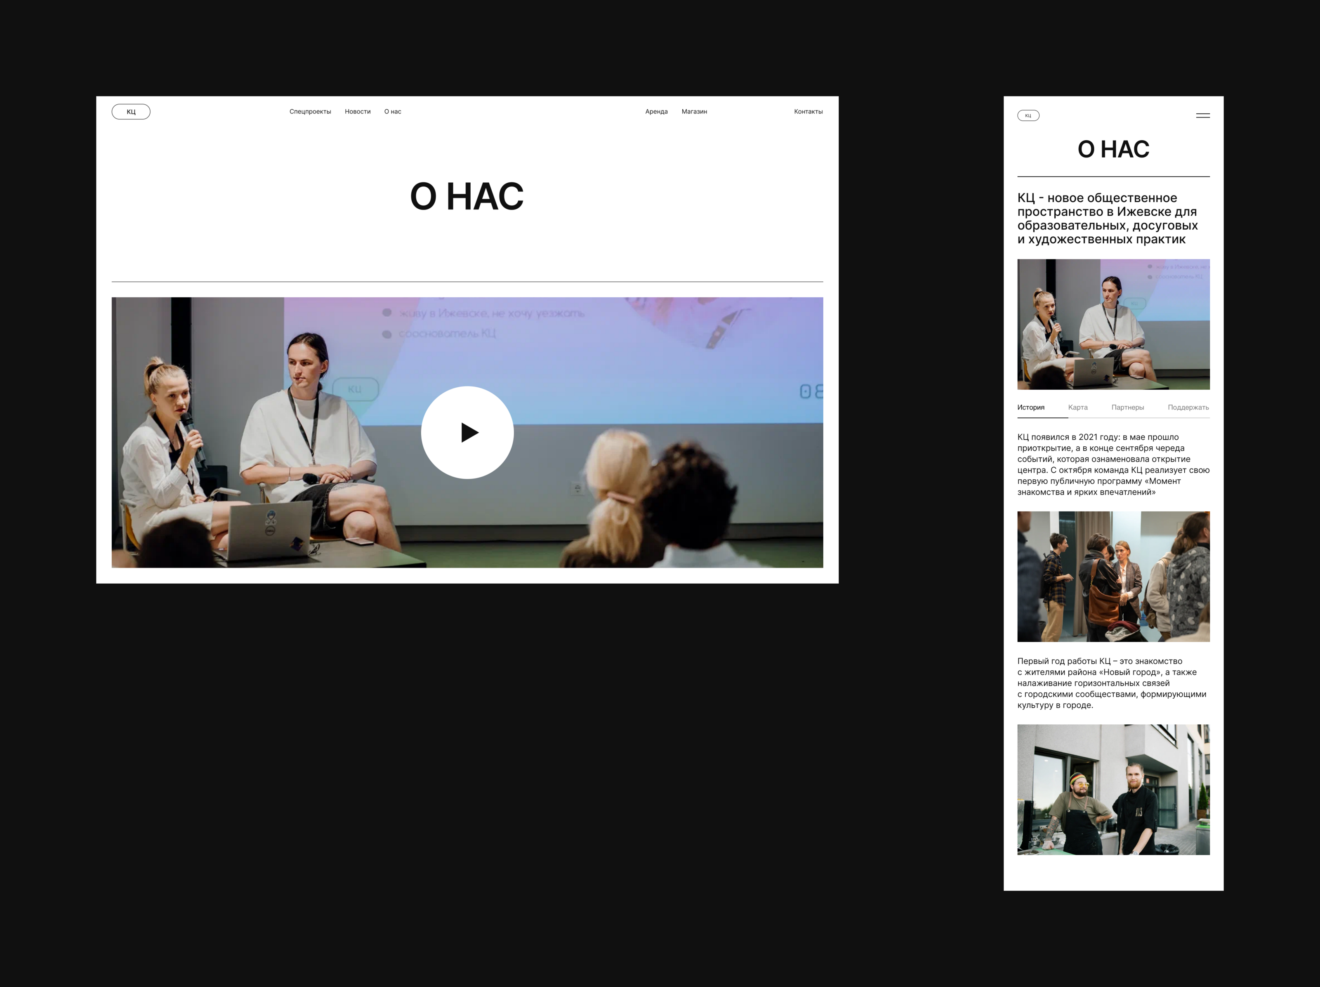Go to the Новости page
Screen dimensions: 1320x987
coord(358,112)
